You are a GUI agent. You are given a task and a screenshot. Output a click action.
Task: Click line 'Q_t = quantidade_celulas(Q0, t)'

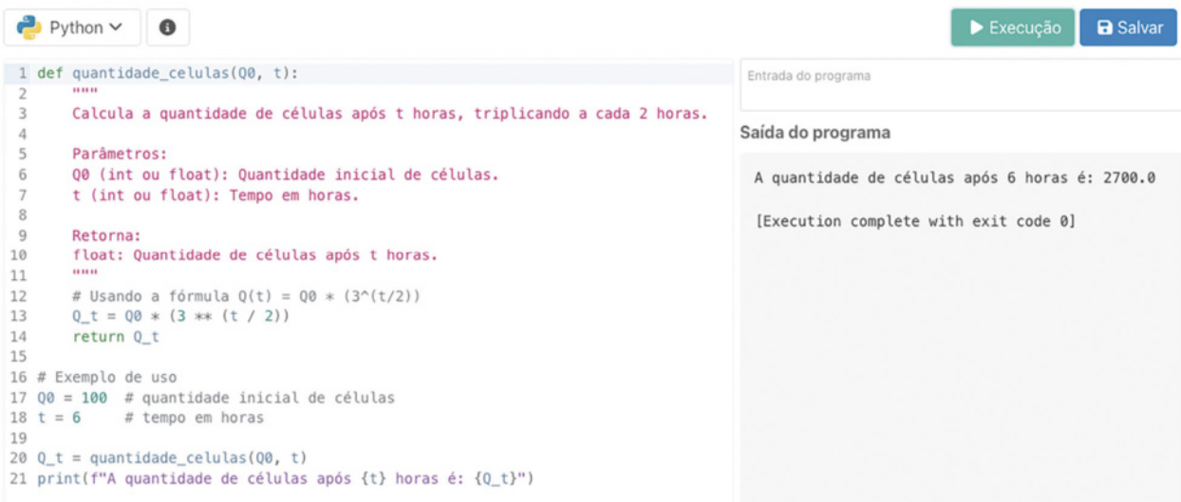(173, 458)
